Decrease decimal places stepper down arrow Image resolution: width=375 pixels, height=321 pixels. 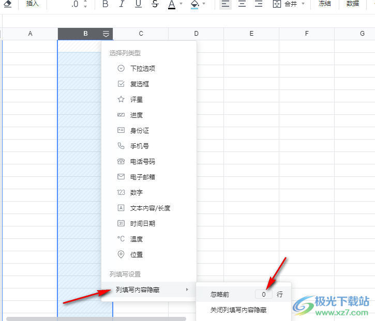(85, 6)
